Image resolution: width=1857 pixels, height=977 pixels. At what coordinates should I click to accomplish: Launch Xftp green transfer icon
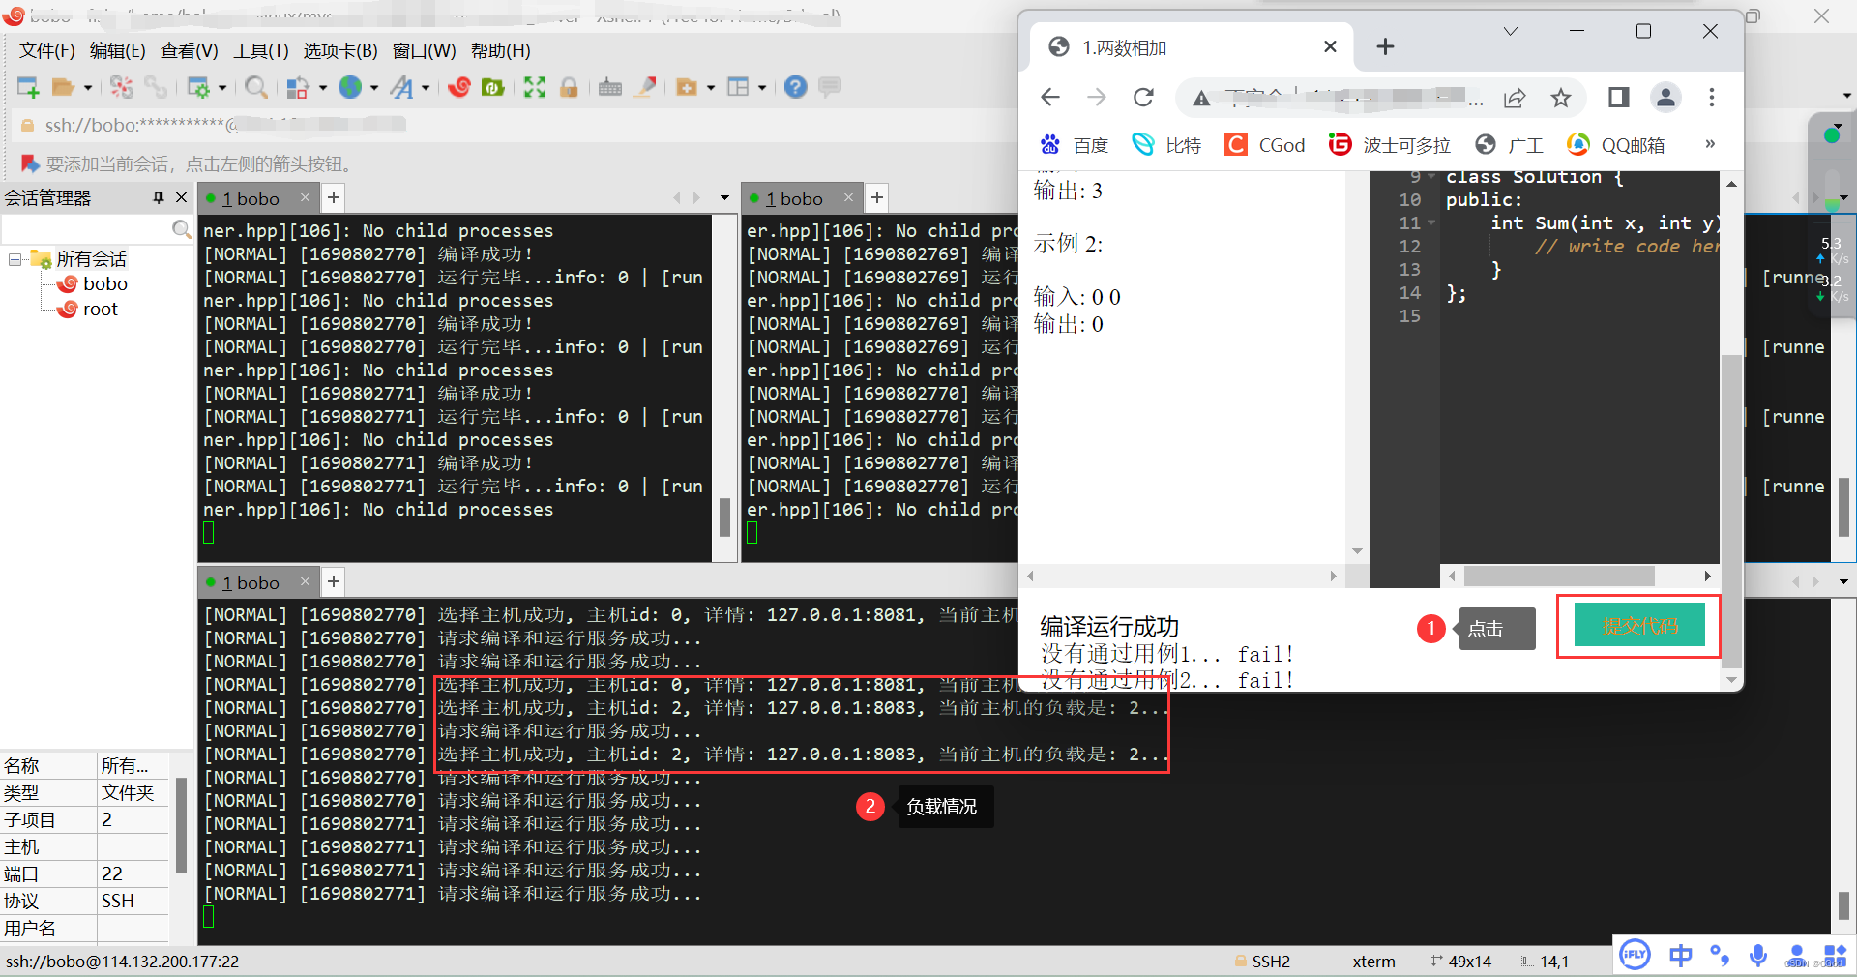(493, 87)
